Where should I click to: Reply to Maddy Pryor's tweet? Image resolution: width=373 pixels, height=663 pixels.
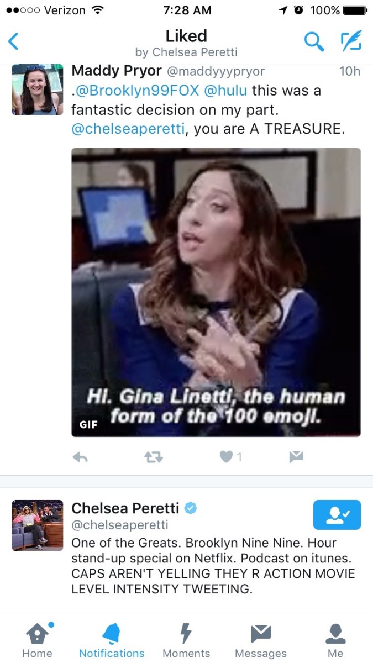click(81, 457)
